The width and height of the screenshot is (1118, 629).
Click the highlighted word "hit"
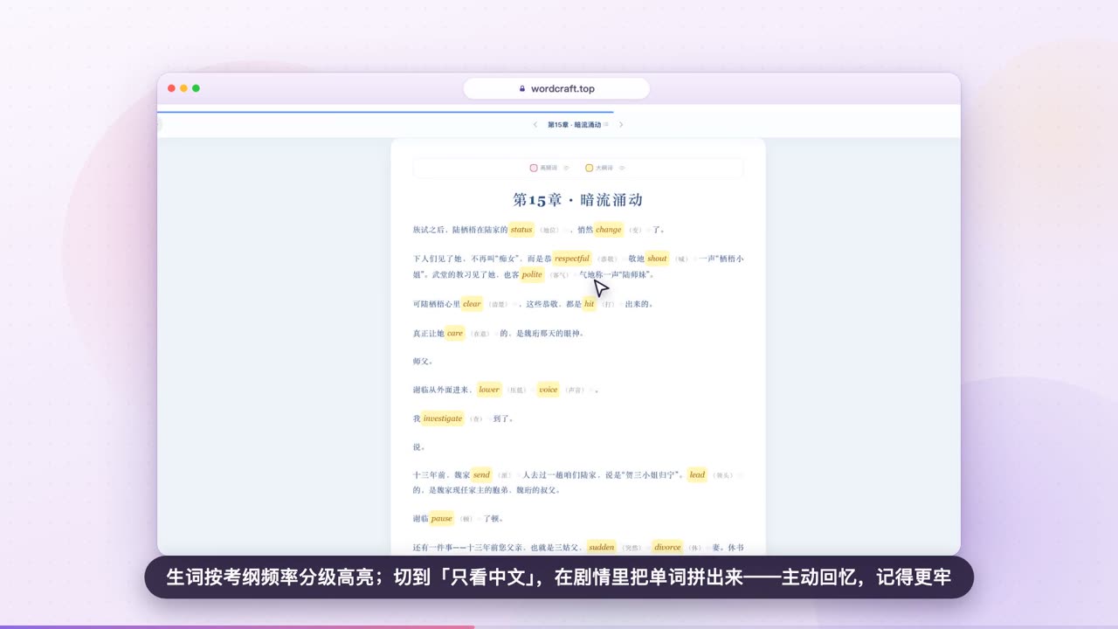[589, 304]
